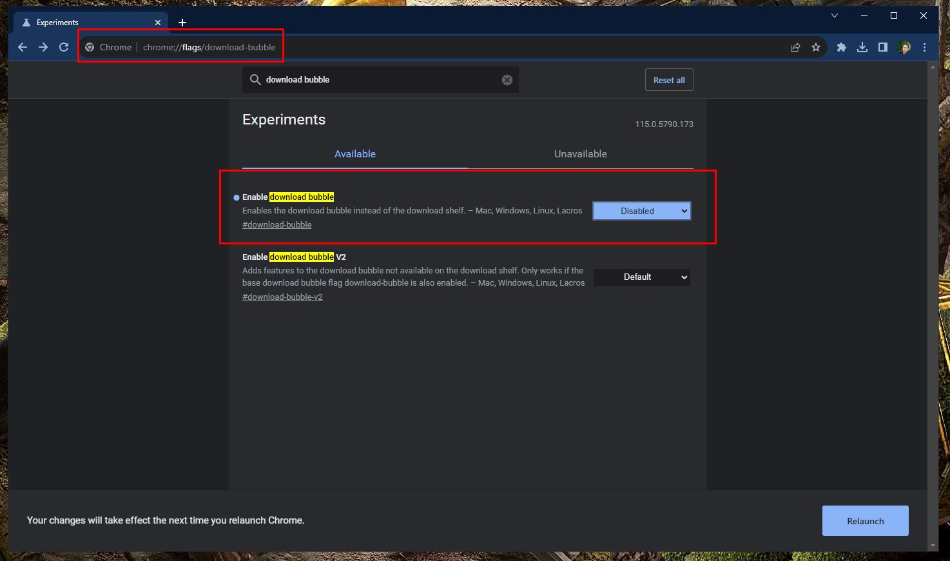Image resolution: width=950 pixels, height=561 pixels.
Task: Open the #download-bubble link
Action: (x=277, y=225)
